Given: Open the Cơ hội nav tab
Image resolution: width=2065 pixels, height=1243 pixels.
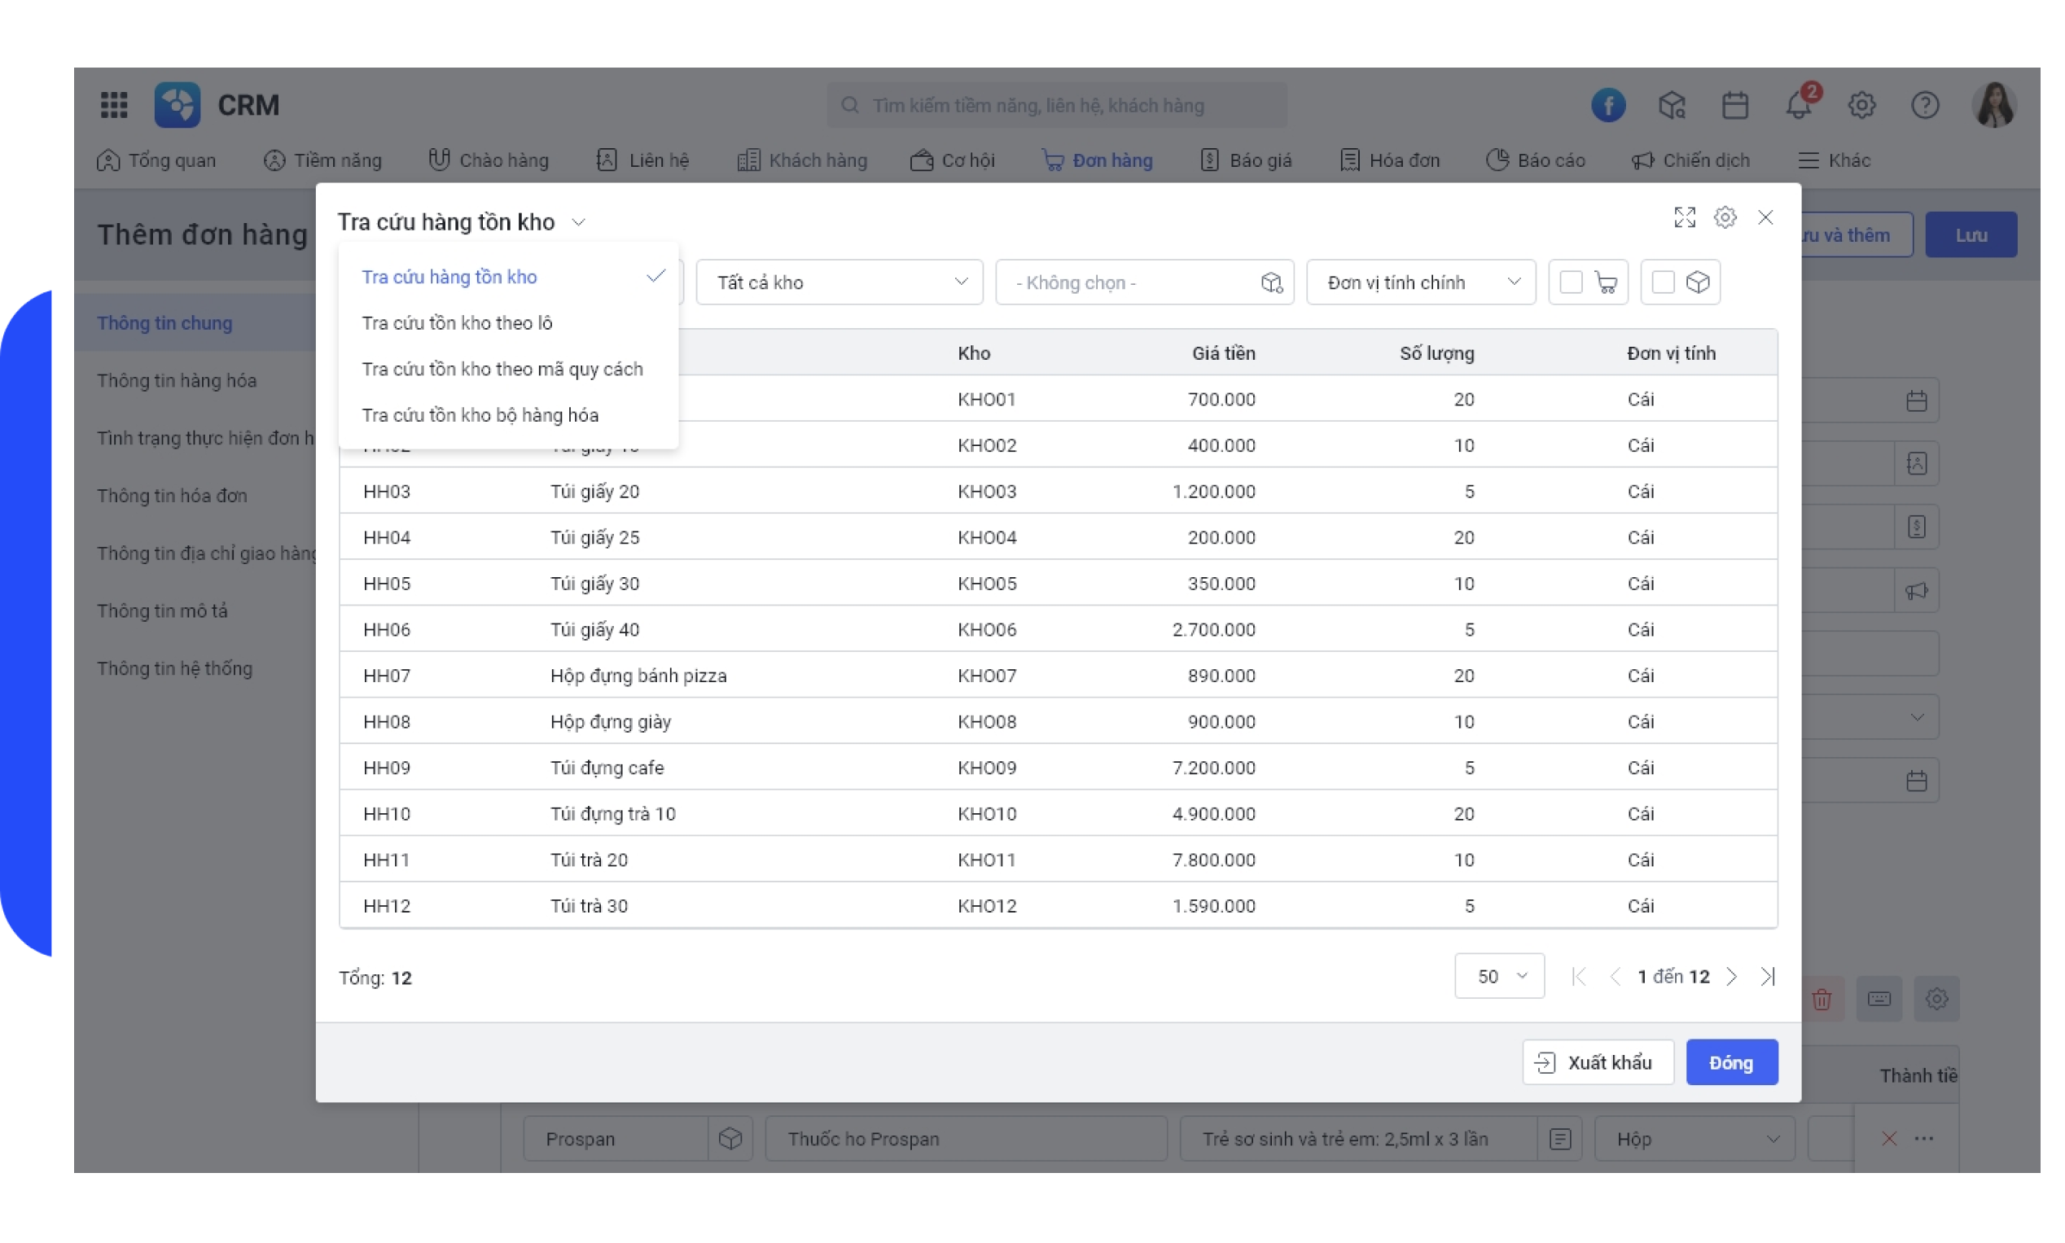Looking at the screenshot, I should pyautogui.click(x=953, y=160).
